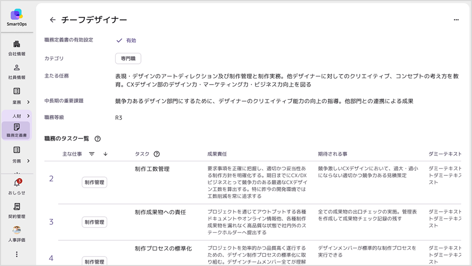This screenshot has width=472, height=266.
Task: Click row number 3
Action: point(51,222)
